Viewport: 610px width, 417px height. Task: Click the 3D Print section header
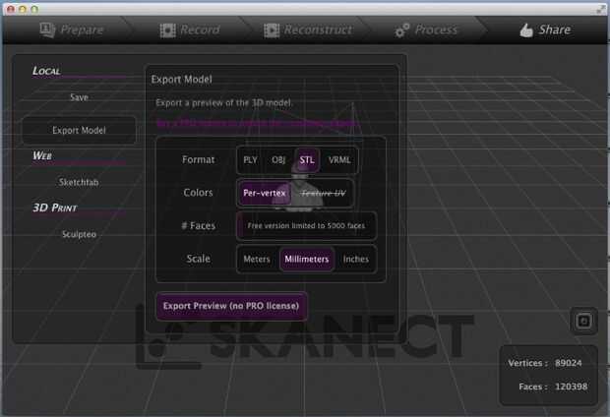click(55, 208)
